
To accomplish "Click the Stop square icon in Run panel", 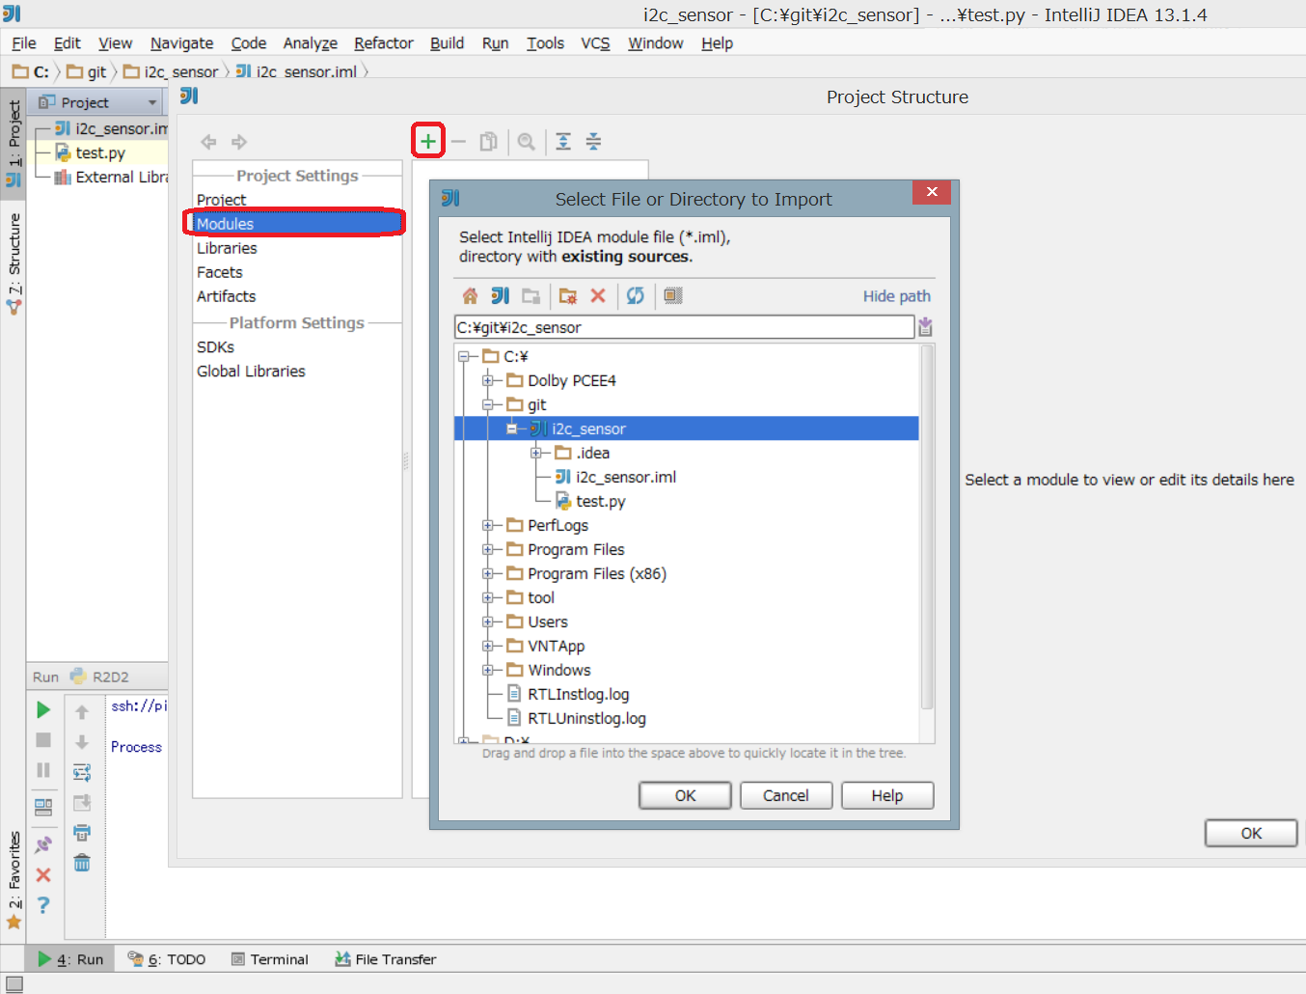I will click(x=43, y=740).
